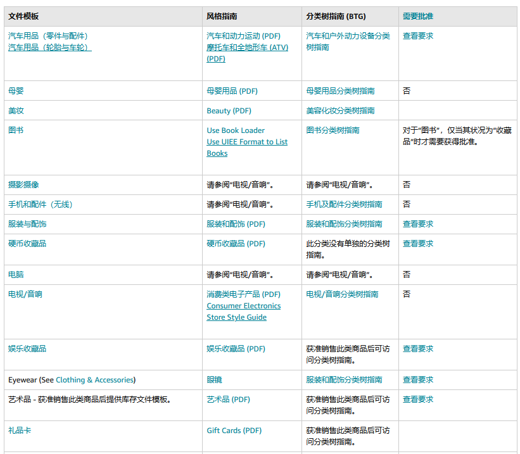Open the 服装与配饰 file template link
Viewport: 520px width, 454px height.
point(27,224)
